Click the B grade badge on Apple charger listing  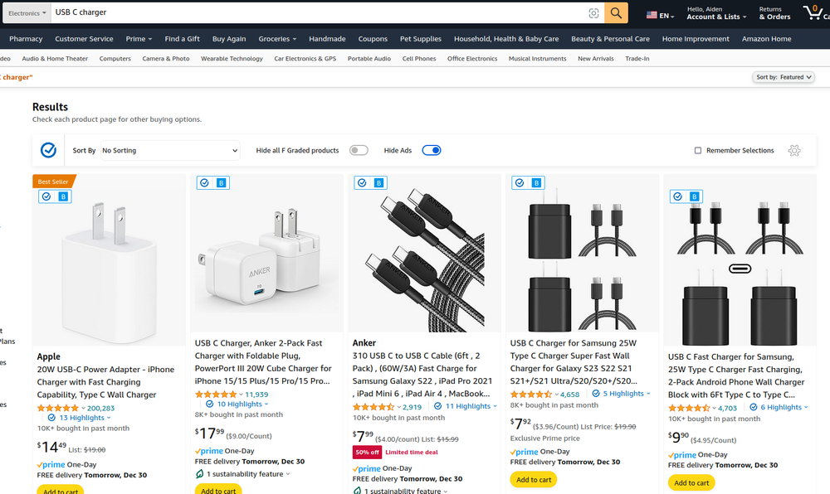pyautogui.click(x=61, y=196)
